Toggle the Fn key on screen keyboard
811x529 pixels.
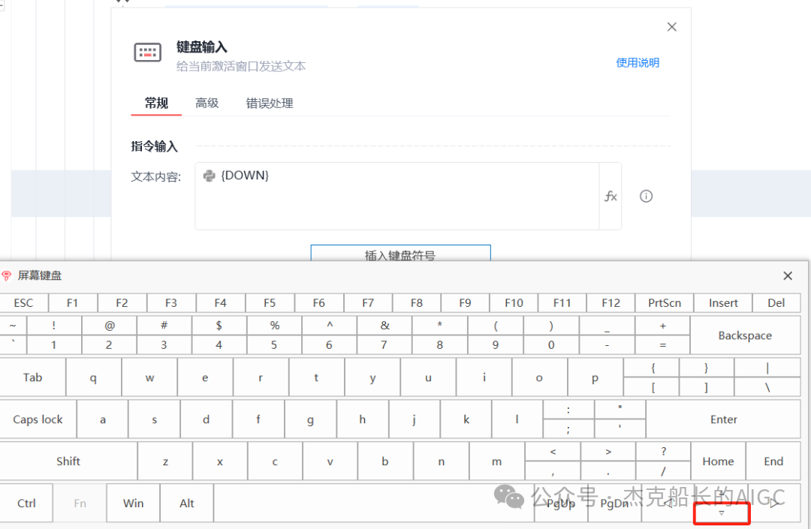pos(80,503)
